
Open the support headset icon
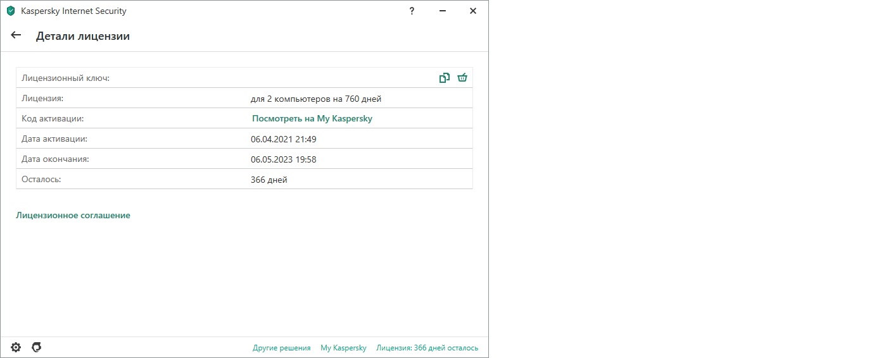37,347
